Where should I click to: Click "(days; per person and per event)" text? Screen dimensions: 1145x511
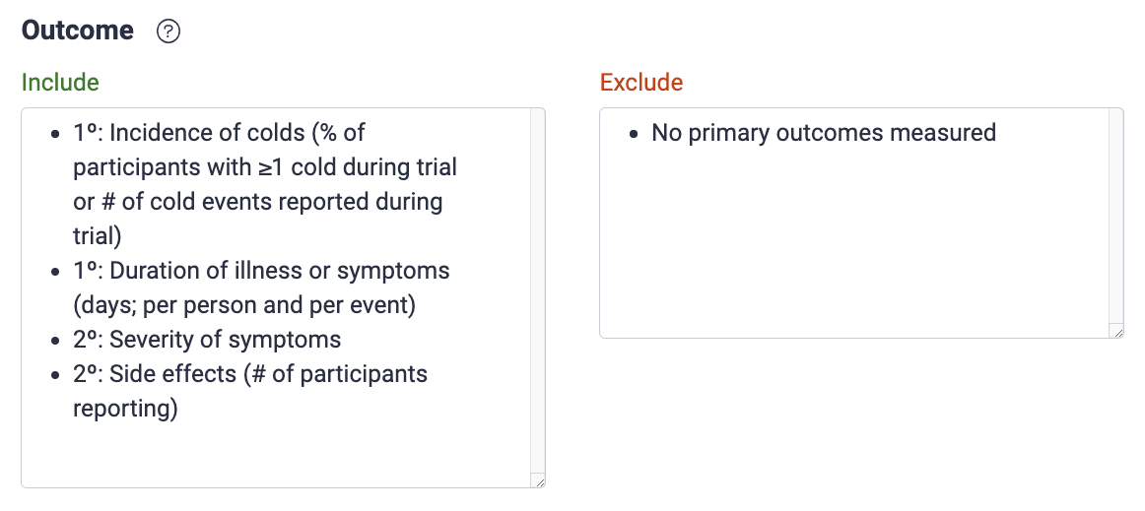(x=244, y=305)
